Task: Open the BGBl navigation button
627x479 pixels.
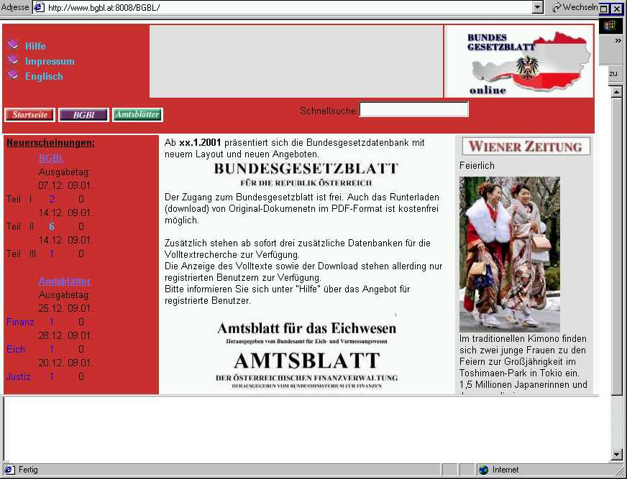Action: coord(83,115)
